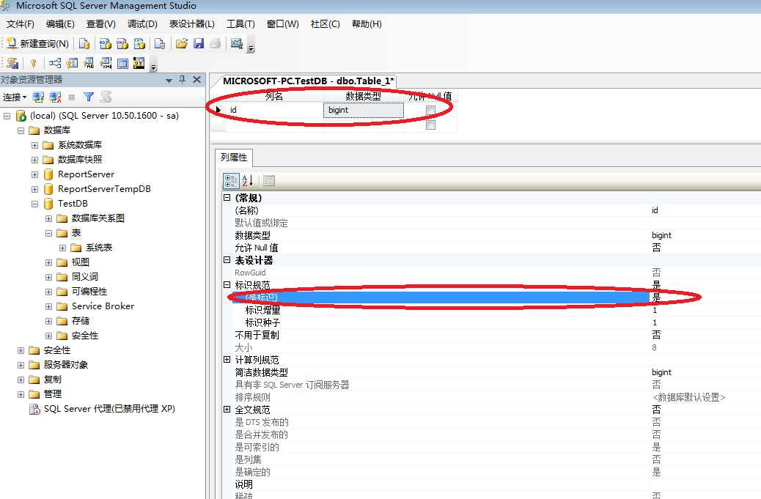Collapse the TestDB database node
The width and height of the screenshot is (761, 499).
34,204
